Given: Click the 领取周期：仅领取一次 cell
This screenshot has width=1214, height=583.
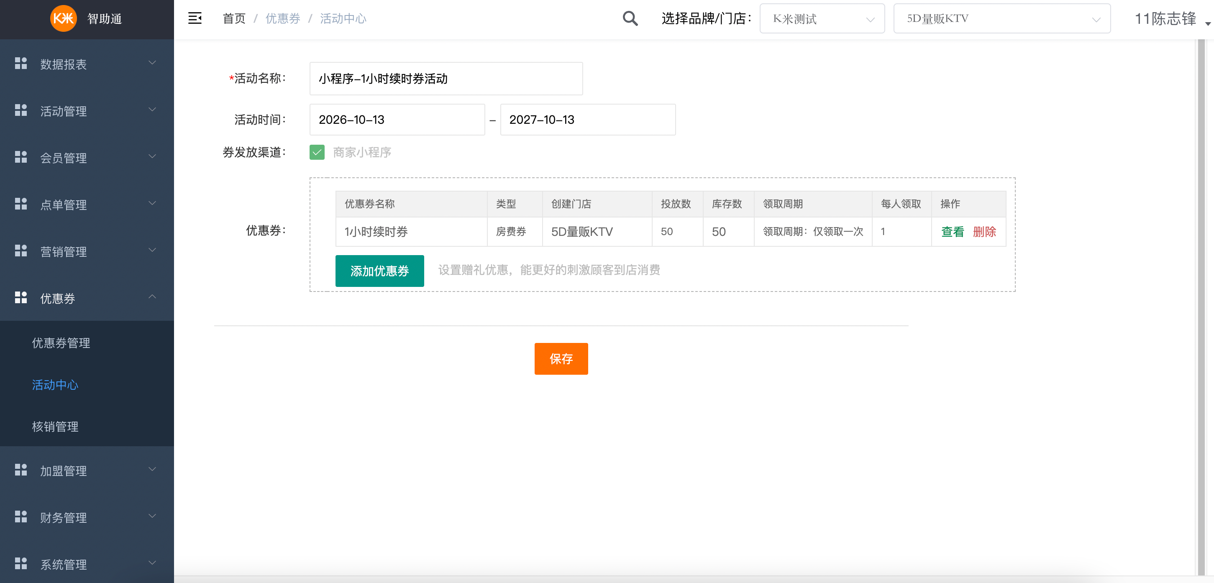Looking at the screenshot, I should (x=813, y=232).
